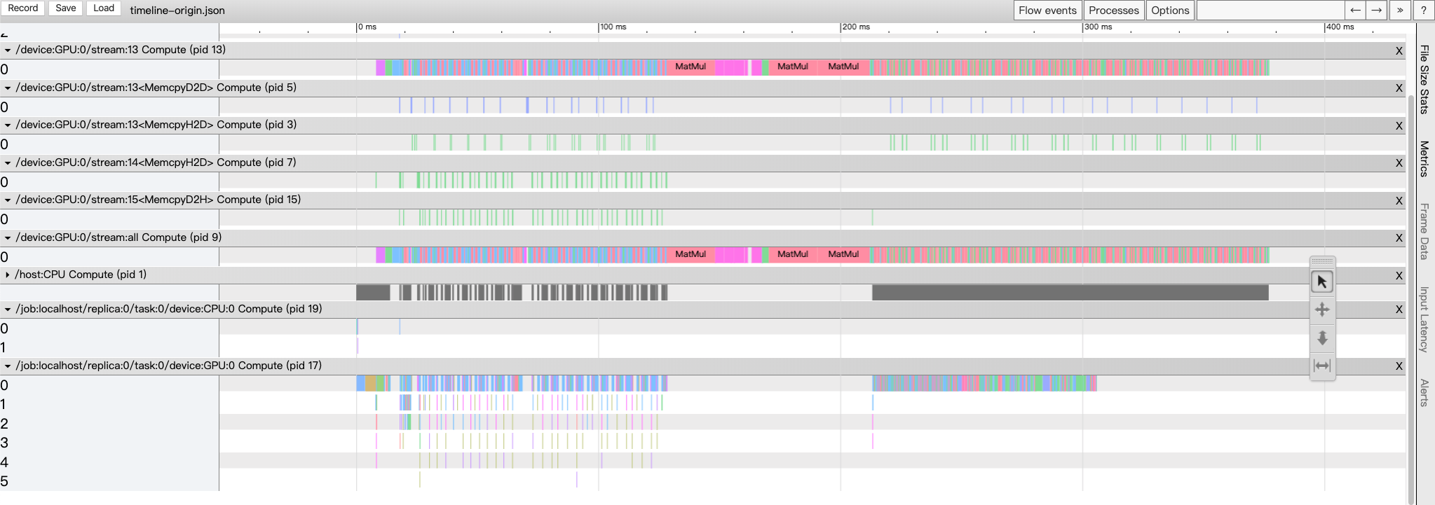Click the Record button
Image resolution: width=1435 pixels, height=505 pixels.
(23, 8)
